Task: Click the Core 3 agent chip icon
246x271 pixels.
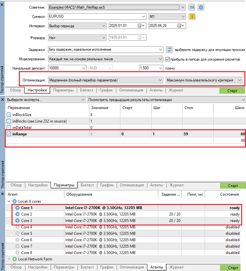Action: click(17, 221)
